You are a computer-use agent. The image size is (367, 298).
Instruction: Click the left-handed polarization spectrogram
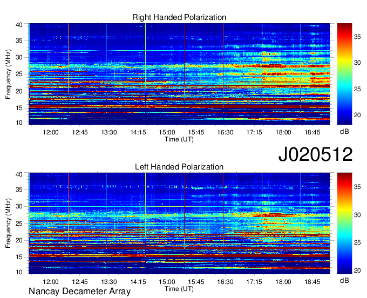click(179, 223)
